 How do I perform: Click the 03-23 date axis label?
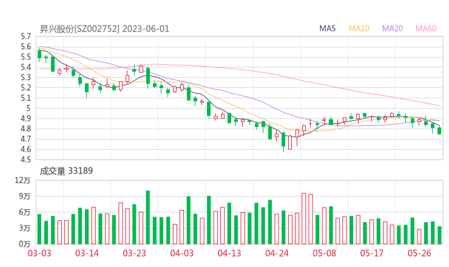point(134,253)
